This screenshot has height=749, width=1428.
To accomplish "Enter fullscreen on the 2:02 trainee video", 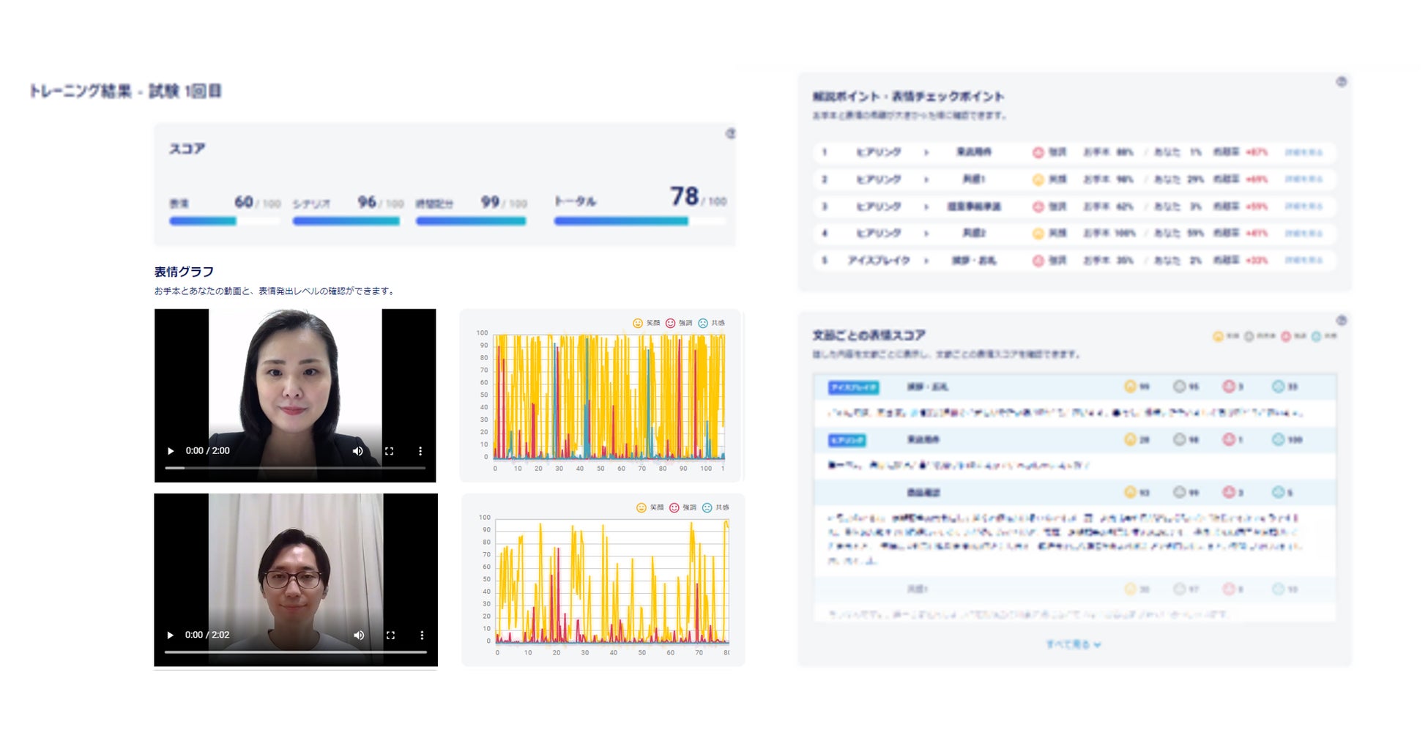I will [390, 636].
